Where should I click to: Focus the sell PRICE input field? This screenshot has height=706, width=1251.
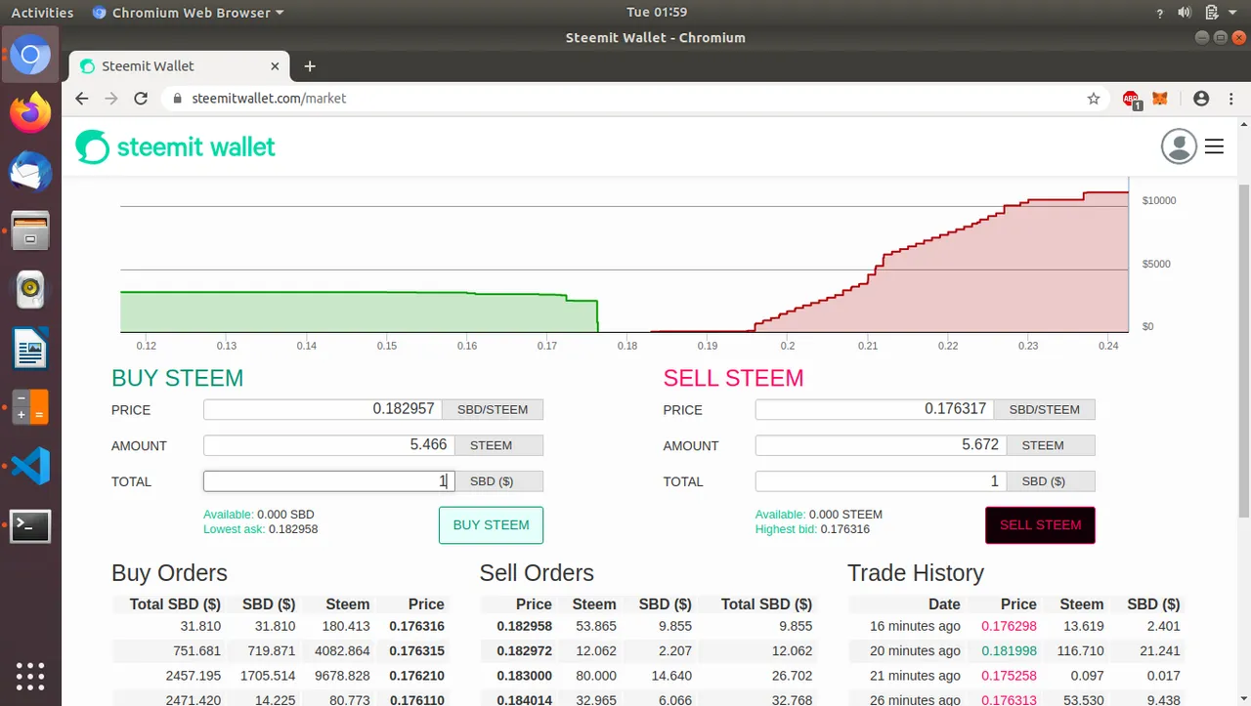[875, 409]
